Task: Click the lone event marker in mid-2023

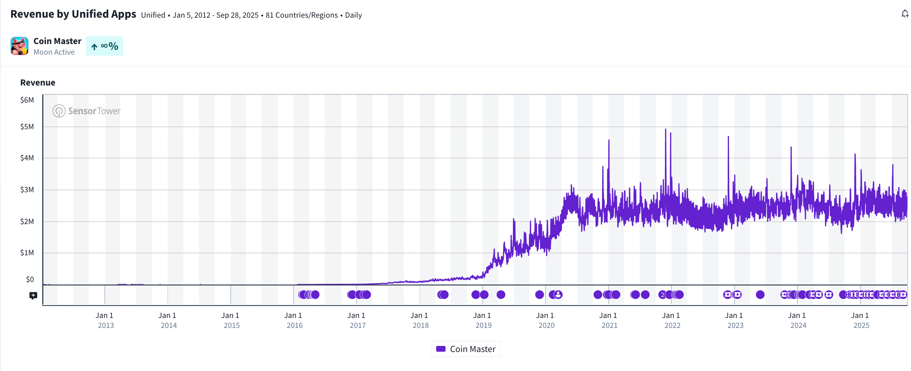Action: pos(760,294)
